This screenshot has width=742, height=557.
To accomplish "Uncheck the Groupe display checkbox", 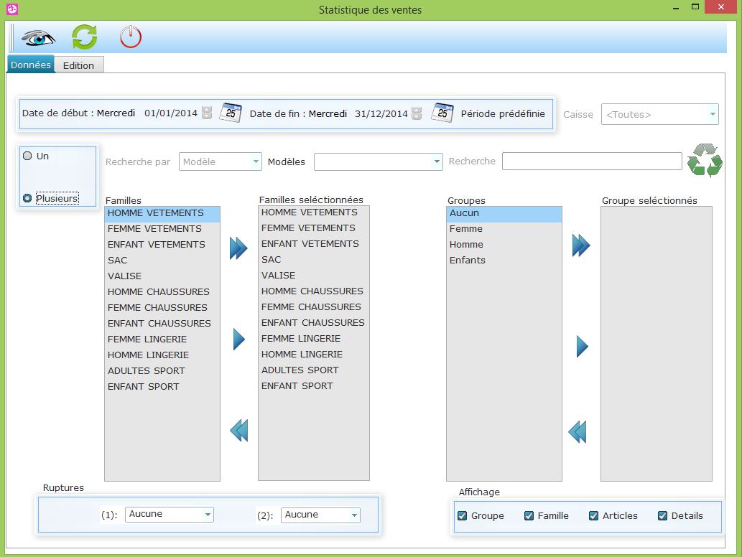I will tap(463, 515).
